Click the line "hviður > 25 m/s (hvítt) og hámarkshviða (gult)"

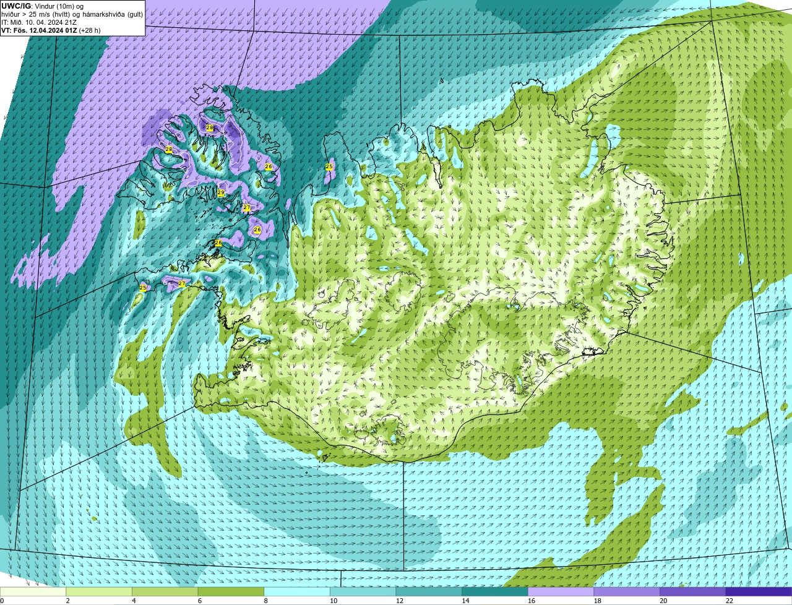tap(72, 14)
